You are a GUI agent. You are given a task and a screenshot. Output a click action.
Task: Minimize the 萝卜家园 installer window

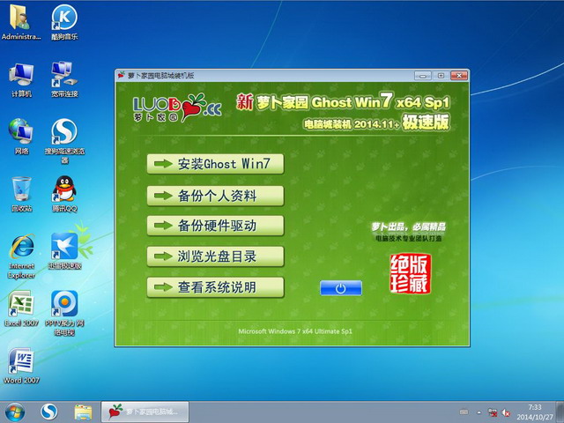point(423,76)
